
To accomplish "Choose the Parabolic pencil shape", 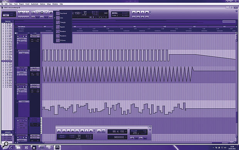I will (62, 36).
